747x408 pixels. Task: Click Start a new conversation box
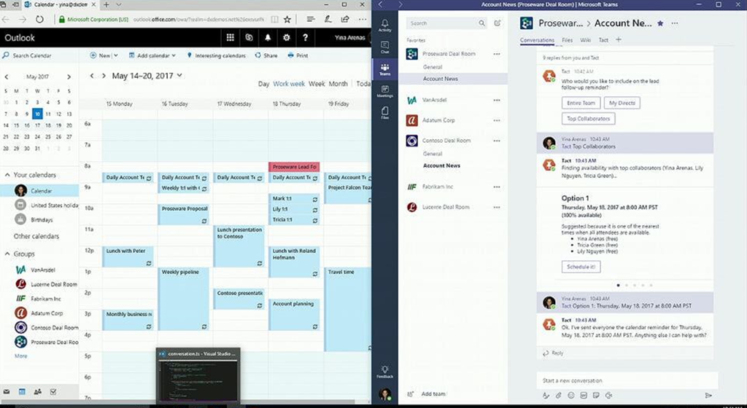tap(627, 380)
